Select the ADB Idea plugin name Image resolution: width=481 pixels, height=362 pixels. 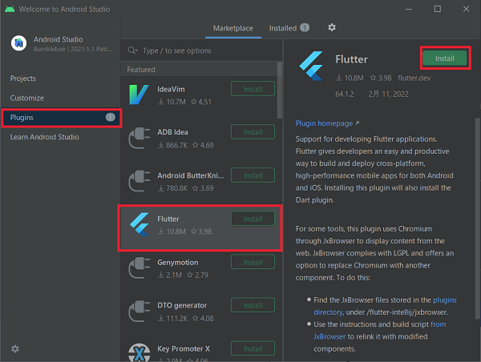click(172, 132)
